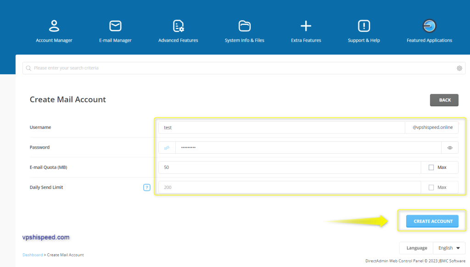This screenshot has width=470, height=267.
Task: Click the Username input field
Action: coord(281,128)
